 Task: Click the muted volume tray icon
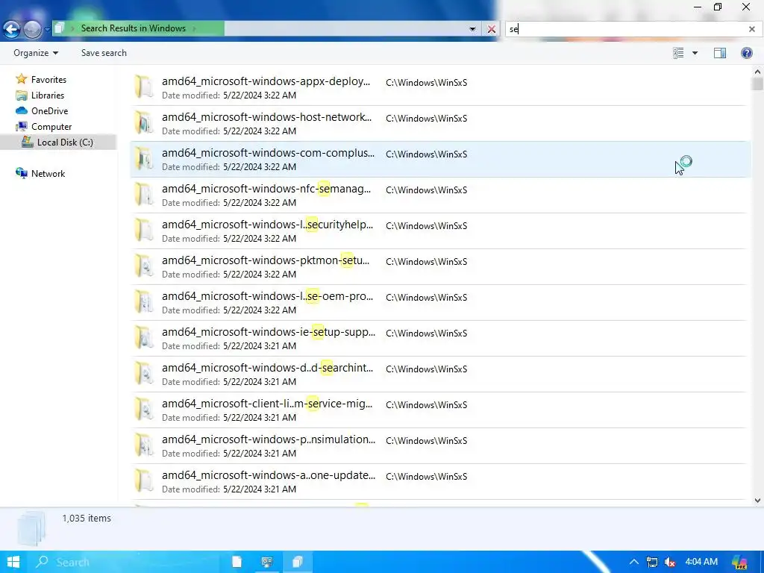[671, 563]
